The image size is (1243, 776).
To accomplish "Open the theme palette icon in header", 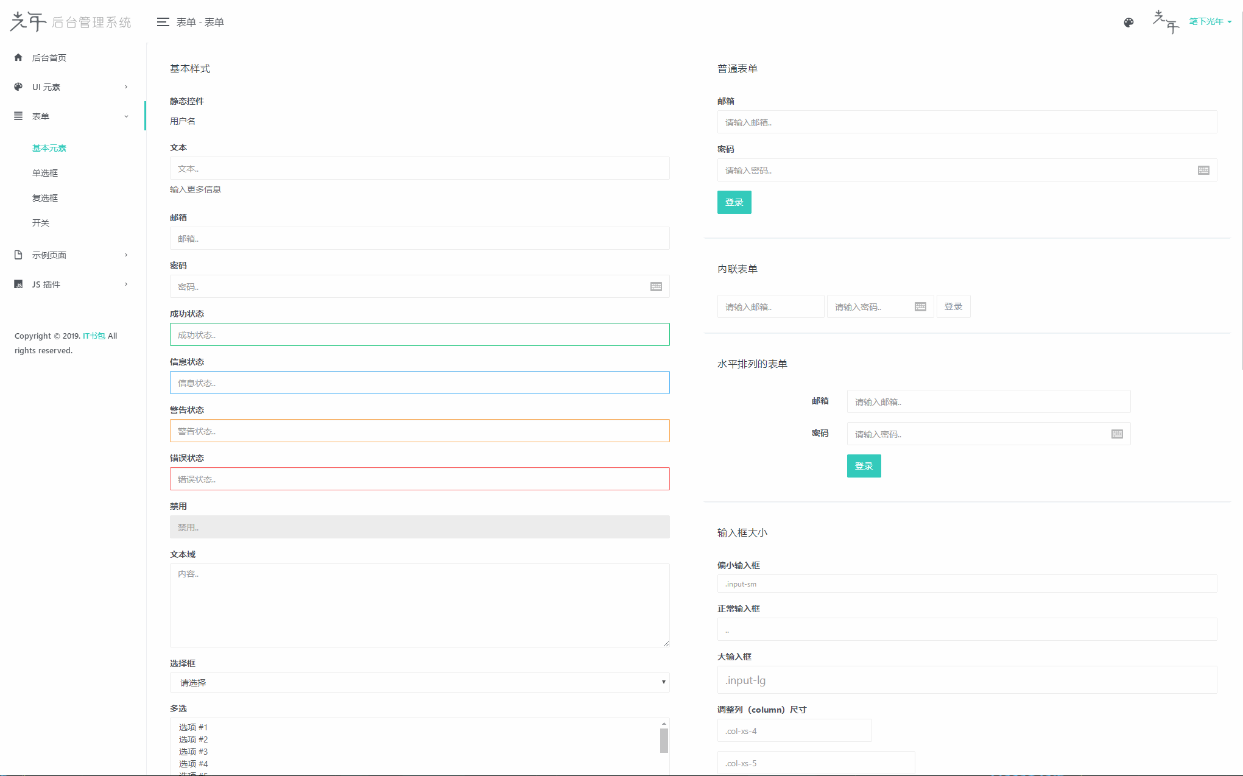I will click(x=1129, y=23).
